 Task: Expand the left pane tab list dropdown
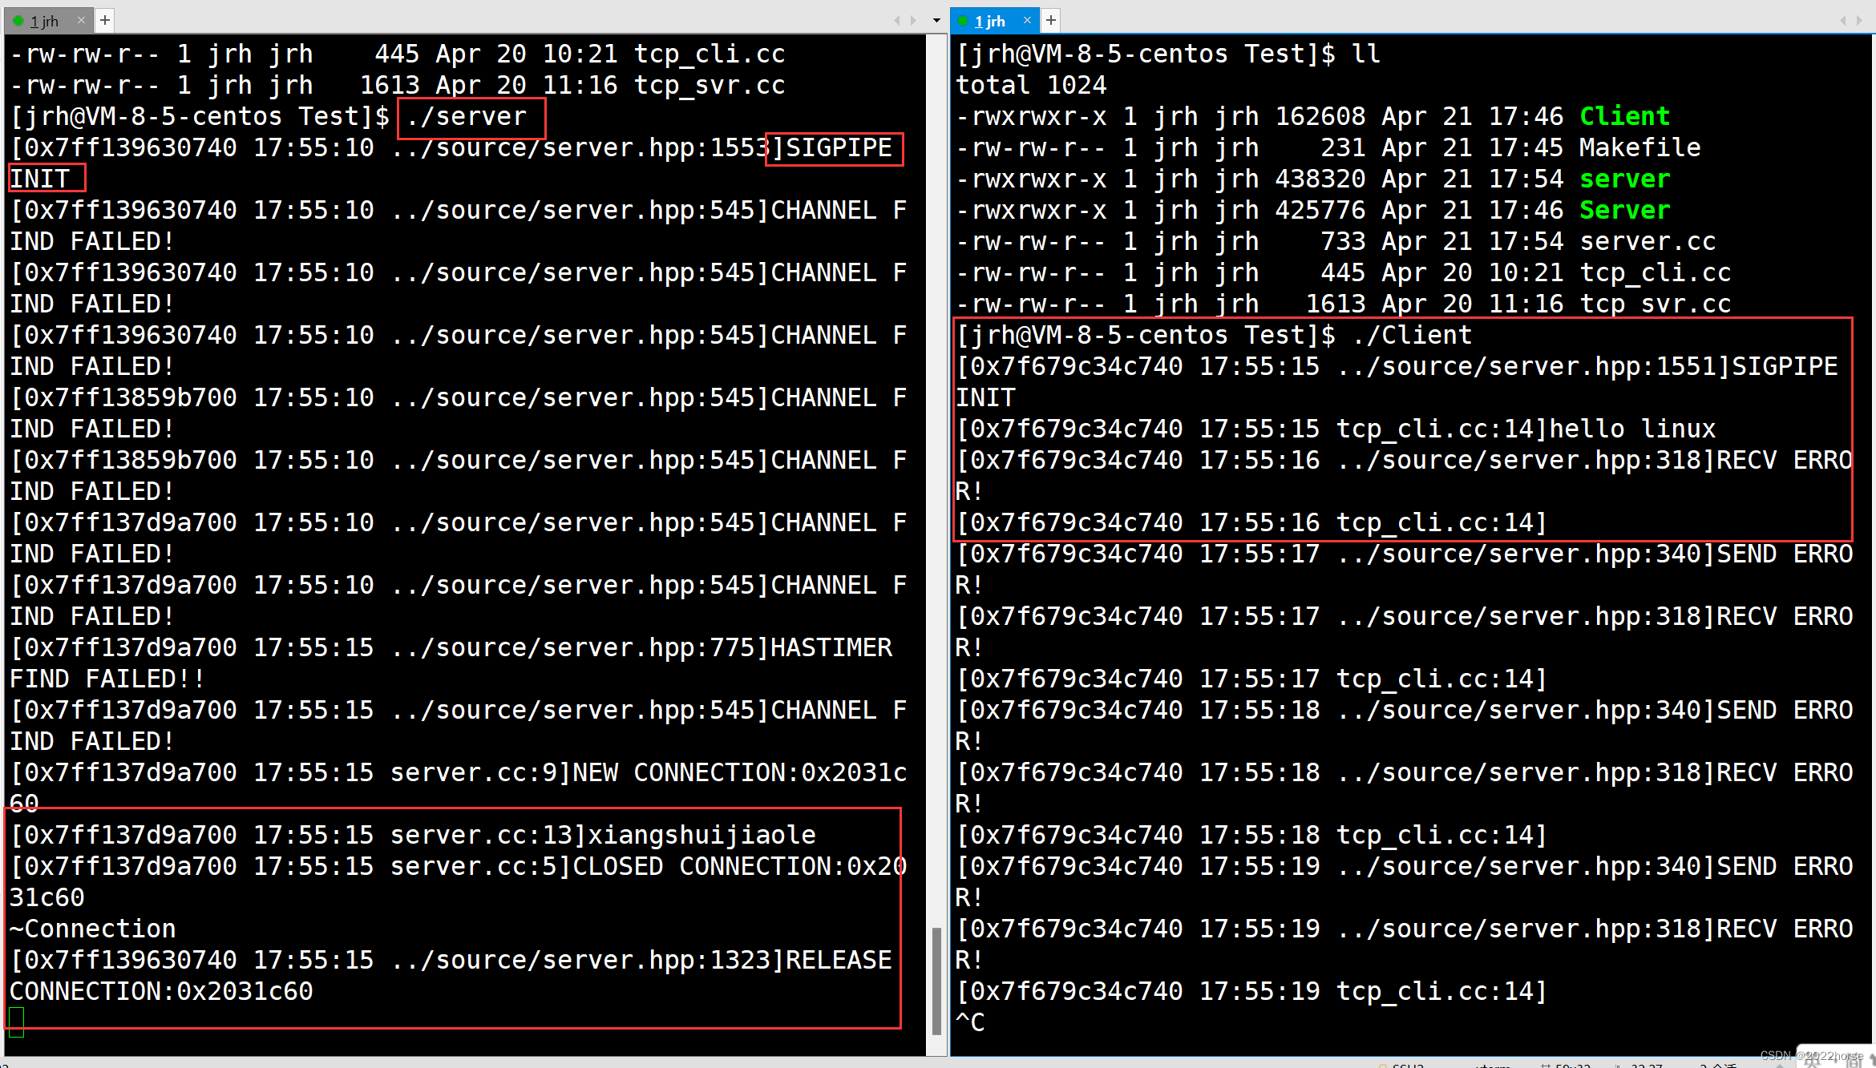[x=936, y=21]
